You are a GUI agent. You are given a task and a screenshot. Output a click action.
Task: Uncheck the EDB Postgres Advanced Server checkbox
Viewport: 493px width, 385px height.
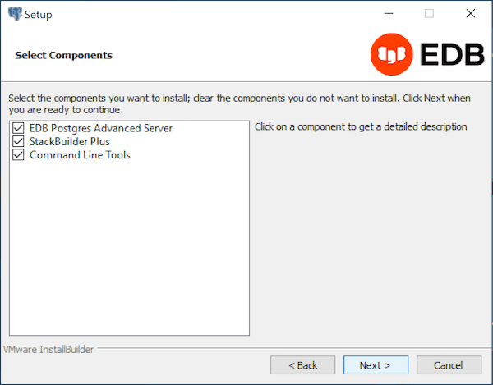tap(19, 129)
